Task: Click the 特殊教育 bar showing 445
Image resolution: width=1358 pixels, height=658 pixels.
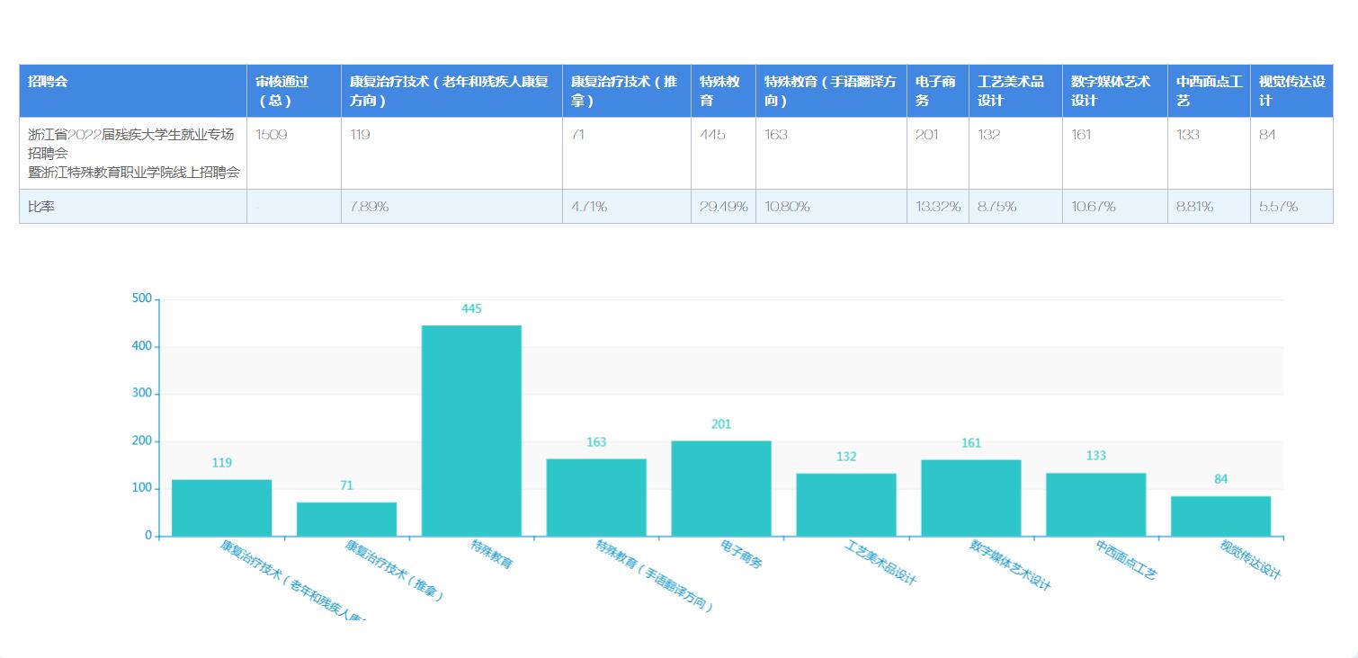Action: click(x=471, y=431)
